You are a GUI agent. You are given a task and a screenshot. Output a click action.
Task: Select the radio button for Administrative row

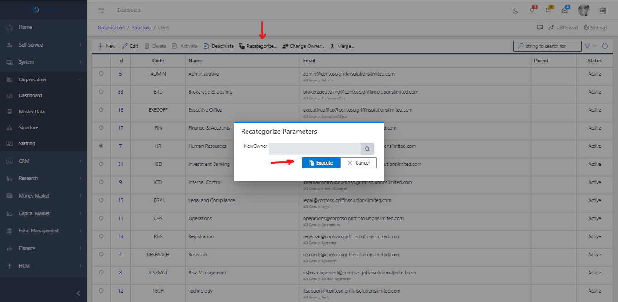coord(101,74)
